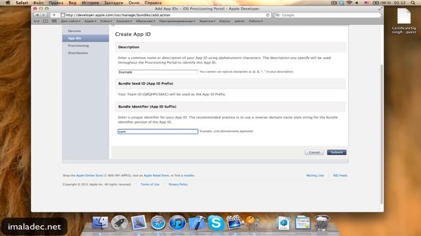Click the Google search field
This screenshot has width=421, height=236.
point(328,15)
